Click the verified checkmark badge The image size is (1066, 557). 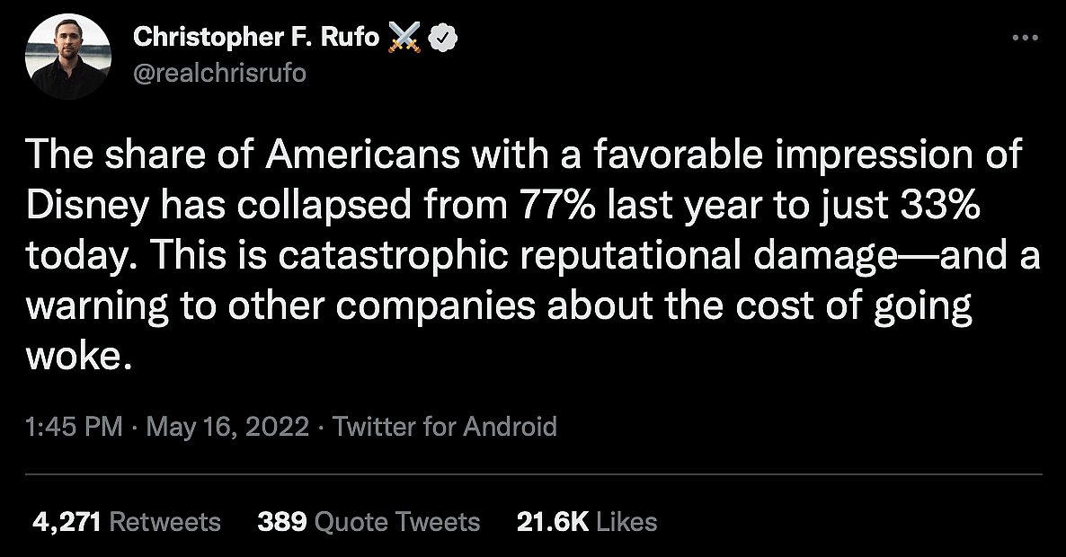click(444, 38)
